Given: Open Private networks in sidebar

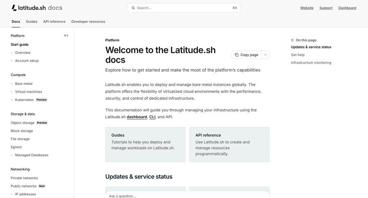Looking at the screenshot, I should point(24,178).
